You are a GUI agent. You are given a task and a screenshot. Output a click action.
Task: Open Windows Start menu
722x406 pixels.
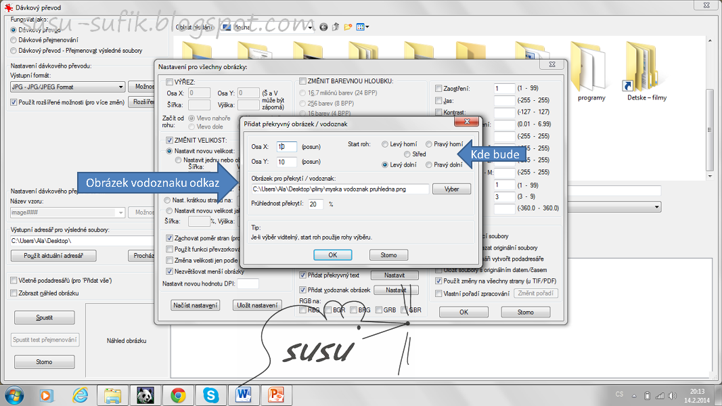[x=14, y=395]
